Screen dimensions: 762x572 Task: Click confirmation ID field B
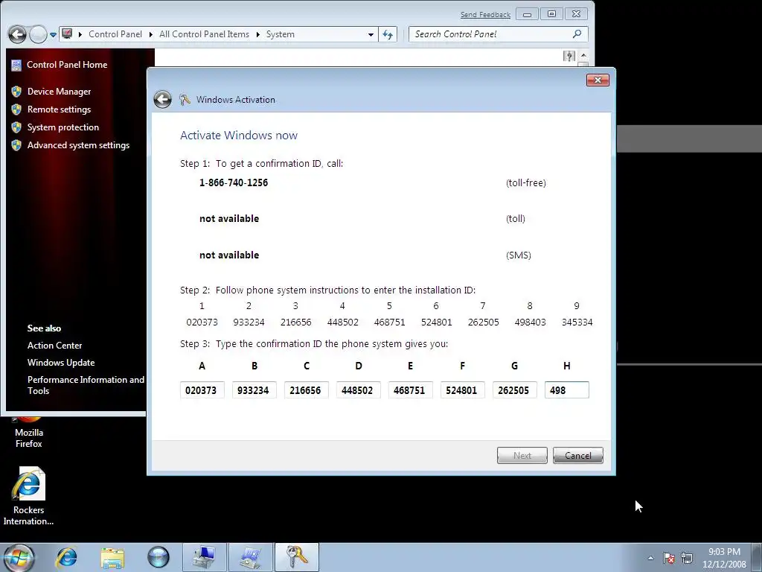254,390
